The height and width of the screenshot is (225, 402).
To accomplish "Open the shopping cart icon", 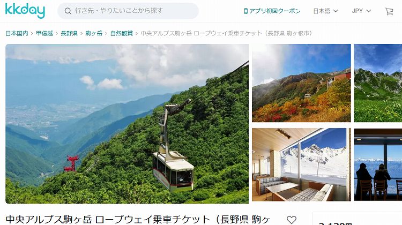I will [389, 11].
